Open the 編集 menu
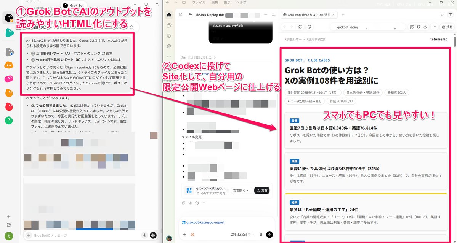Image resolution: width=457 pixels, height=243 pixels. [215, 2]
